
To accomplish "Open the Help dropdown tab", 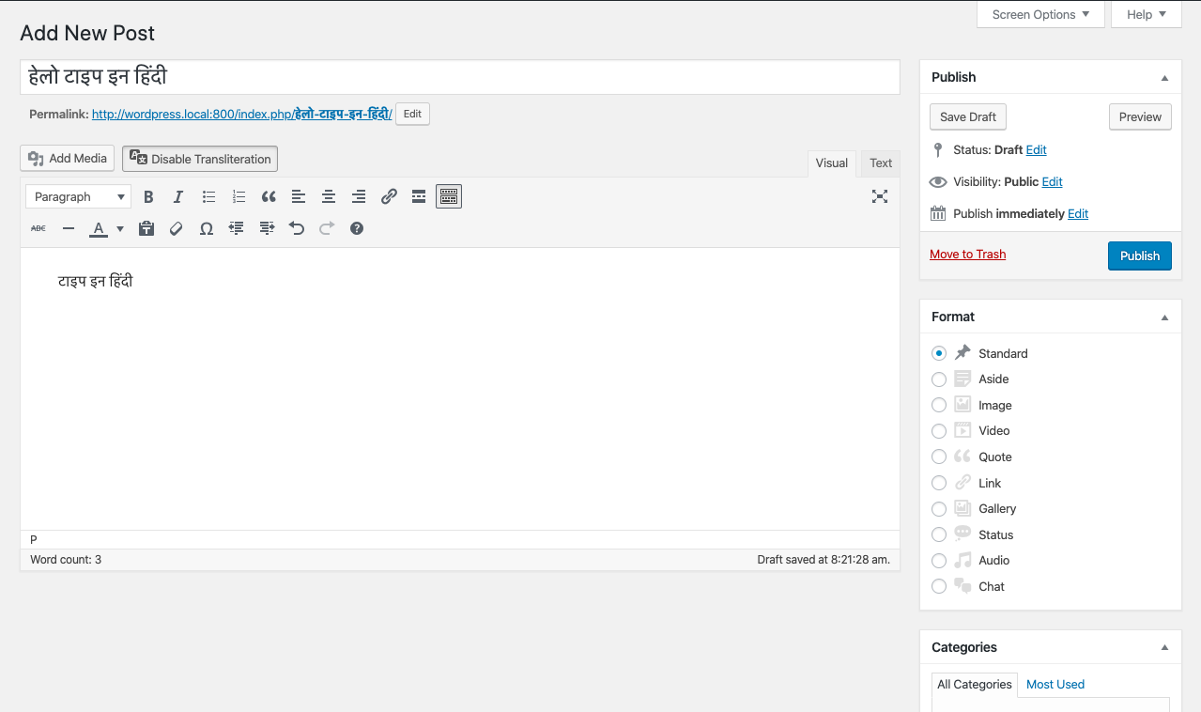I will coord(1147,14).
